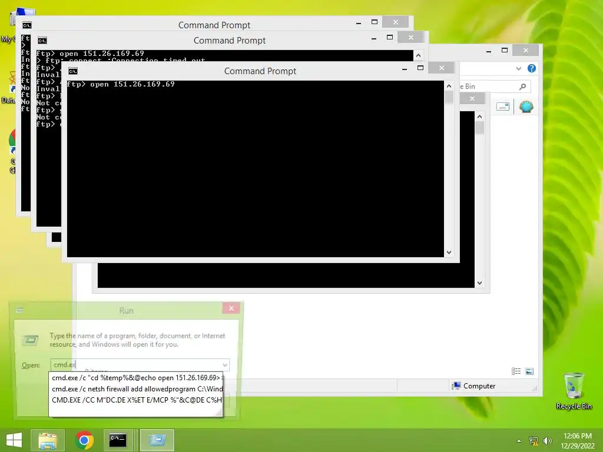Minimize the front Command Prompt window
Screen dimensions: 603x452
click(x=405, y=69)
